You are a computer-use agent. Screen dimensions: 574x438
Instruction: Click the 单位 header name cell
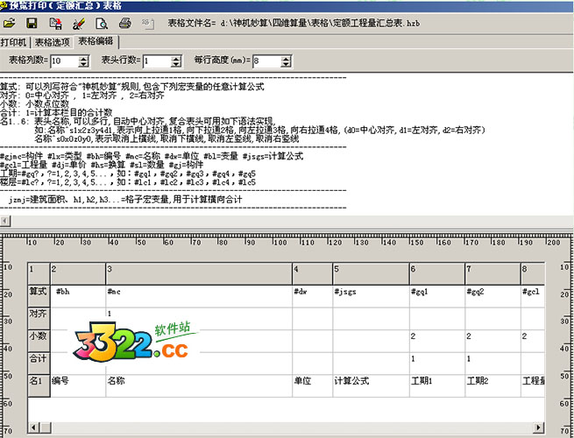[313, 385]
